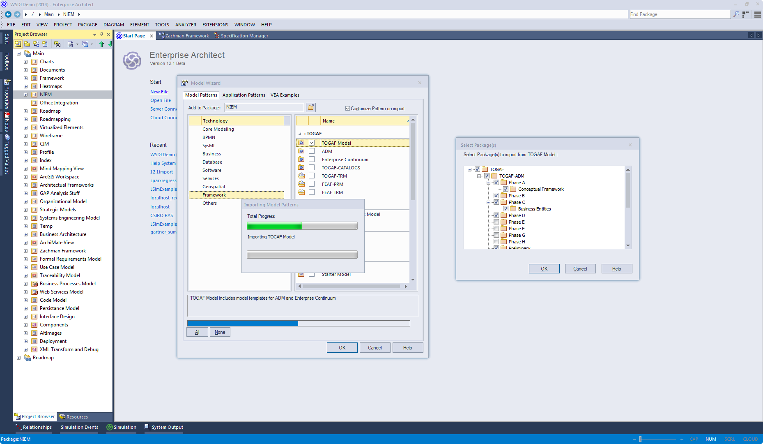The image size is (763, 444).
Task: Check the Phase E package checkbox
Action: click(496, 222)
